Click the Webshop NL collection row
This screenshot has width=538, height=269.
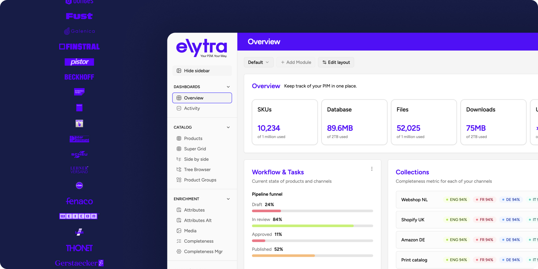coord(467,200)
